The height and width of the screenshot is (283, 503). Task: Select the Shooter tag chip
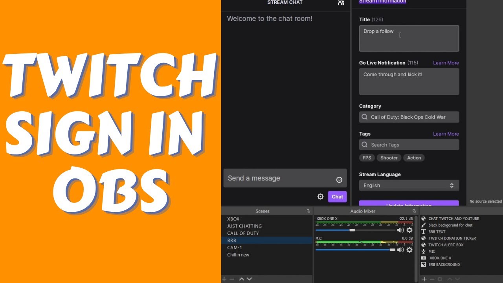coord(389,158)
